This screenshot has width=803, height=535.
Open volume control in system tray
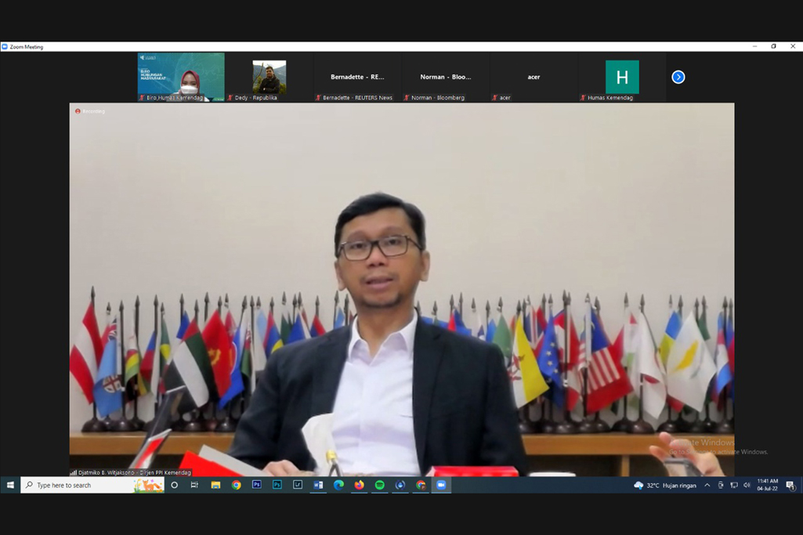pos(747,485)
